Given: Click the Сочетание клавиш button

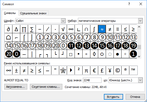Looking at the screenshot, I should 46,87.
